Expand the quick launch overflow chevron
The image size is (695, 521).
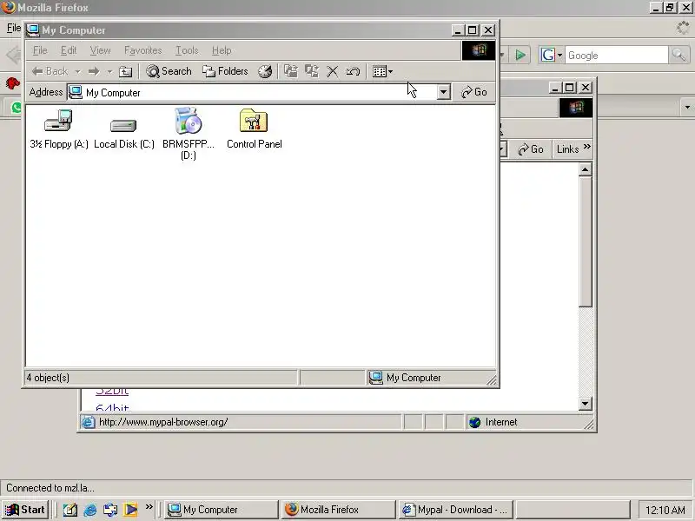coord(149,506)
